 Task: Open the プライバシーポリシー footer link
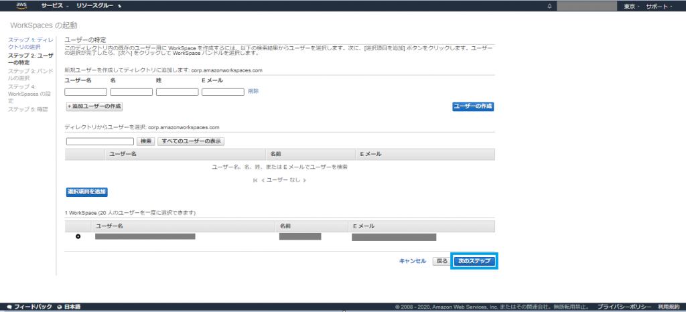(624, 307)
